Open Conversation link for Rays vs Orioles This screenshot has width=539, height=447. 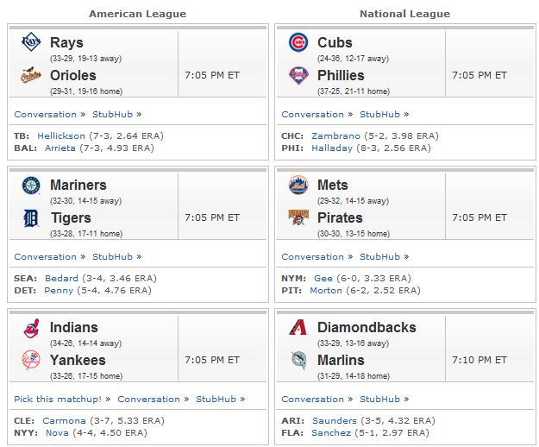pyautogui.click(x=46, y=114)
